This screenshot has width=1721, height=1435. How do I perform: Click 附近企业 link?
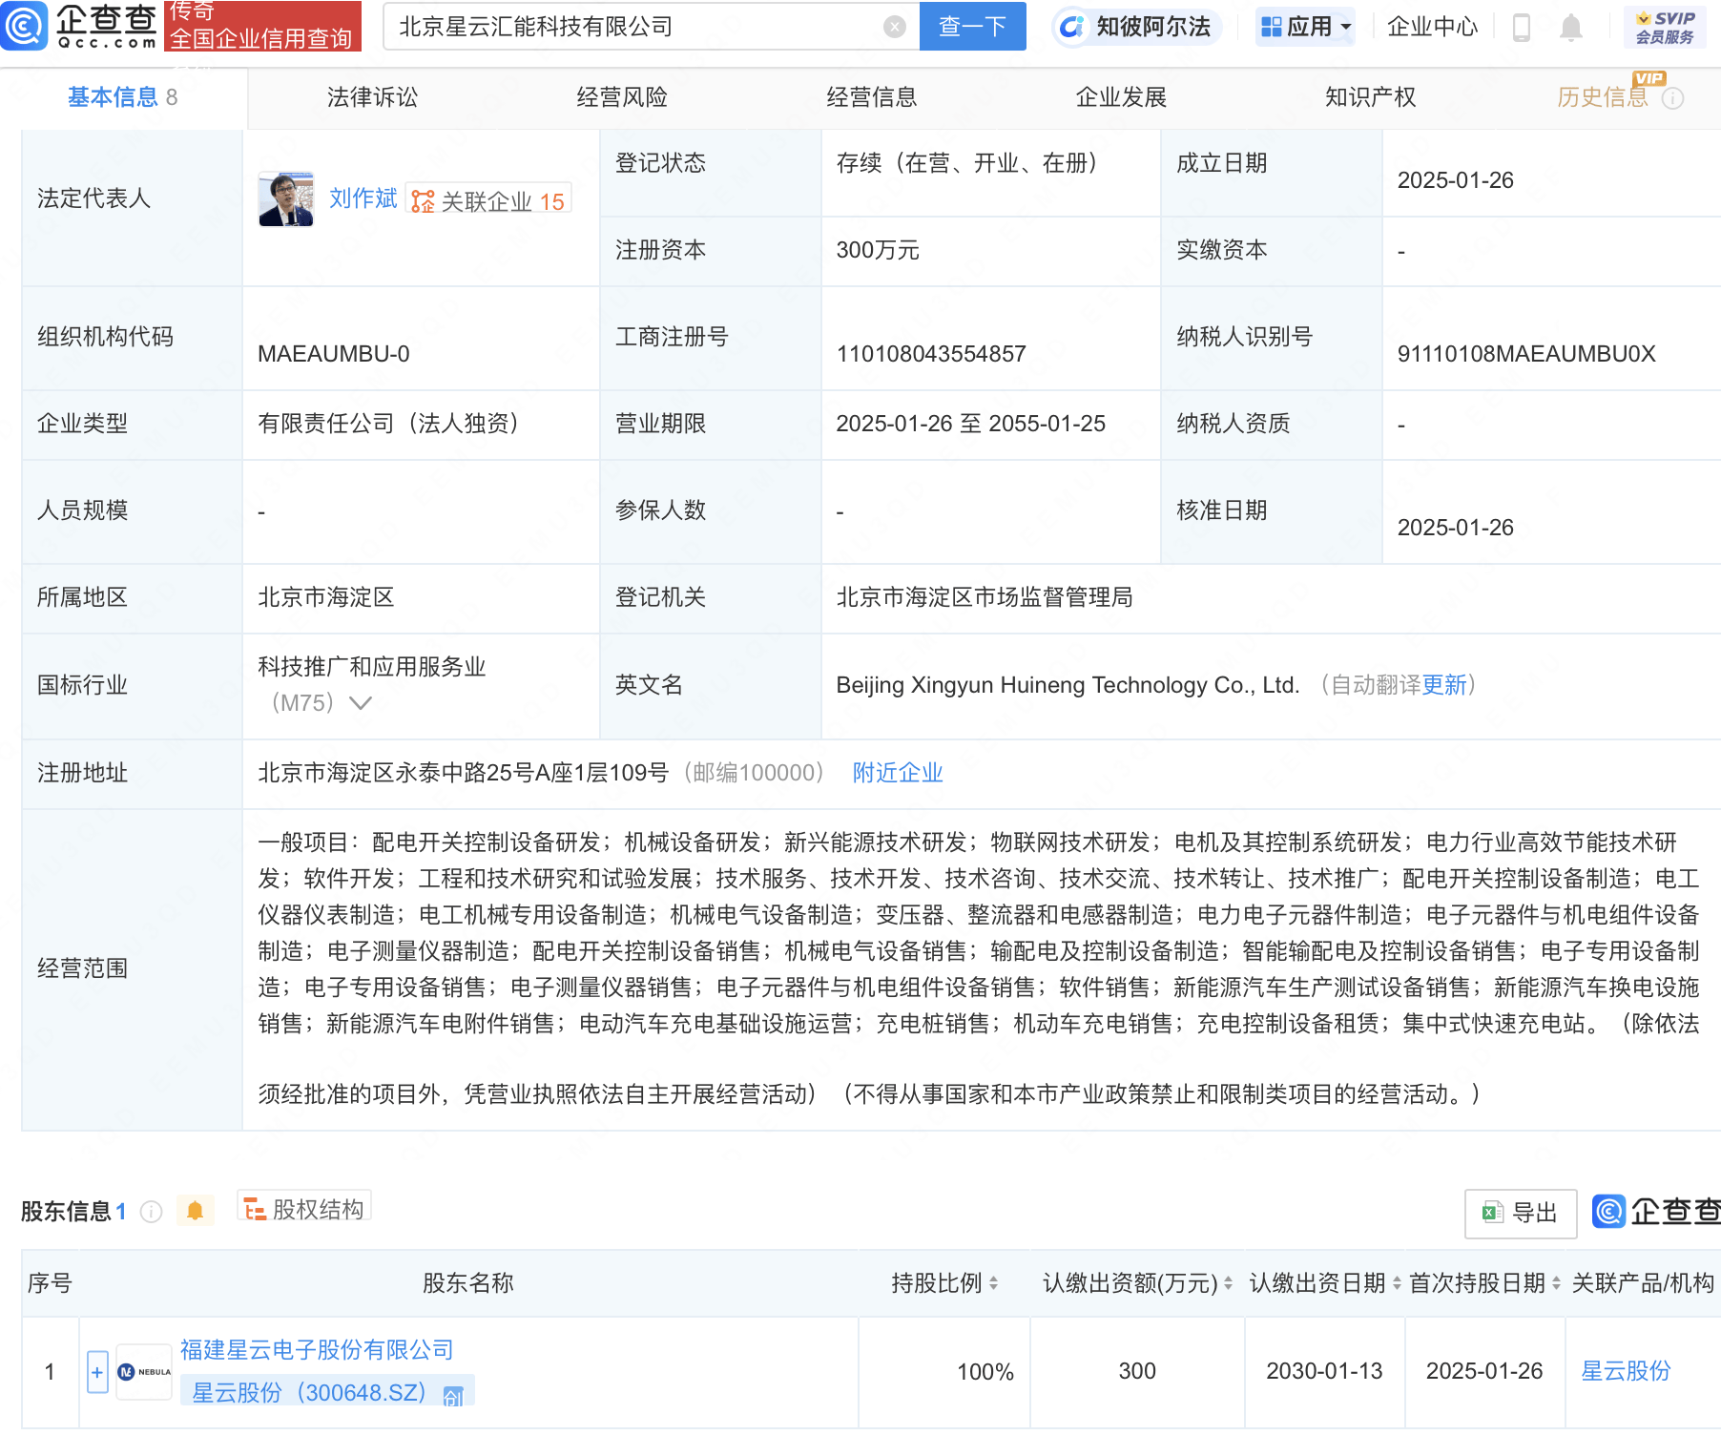click(x=898, y=773)
